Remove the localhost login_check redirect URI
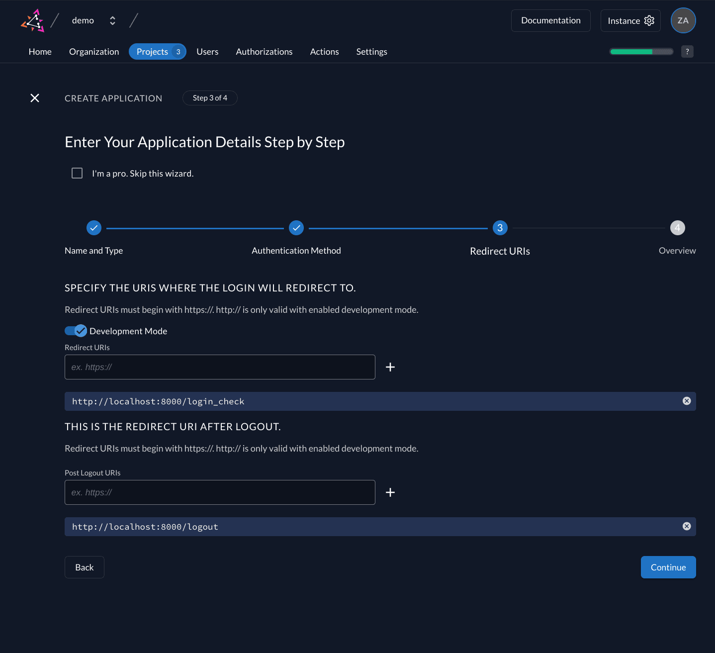The image size is (715, 653). coord(687,401)
